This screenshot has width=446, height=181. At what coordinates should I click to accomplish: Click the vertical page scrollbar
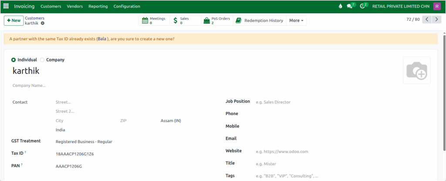point(444,92)
